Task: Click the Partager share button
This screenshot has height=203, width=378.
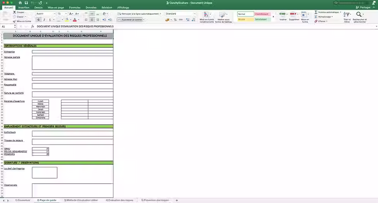Action: pos(363,7)
